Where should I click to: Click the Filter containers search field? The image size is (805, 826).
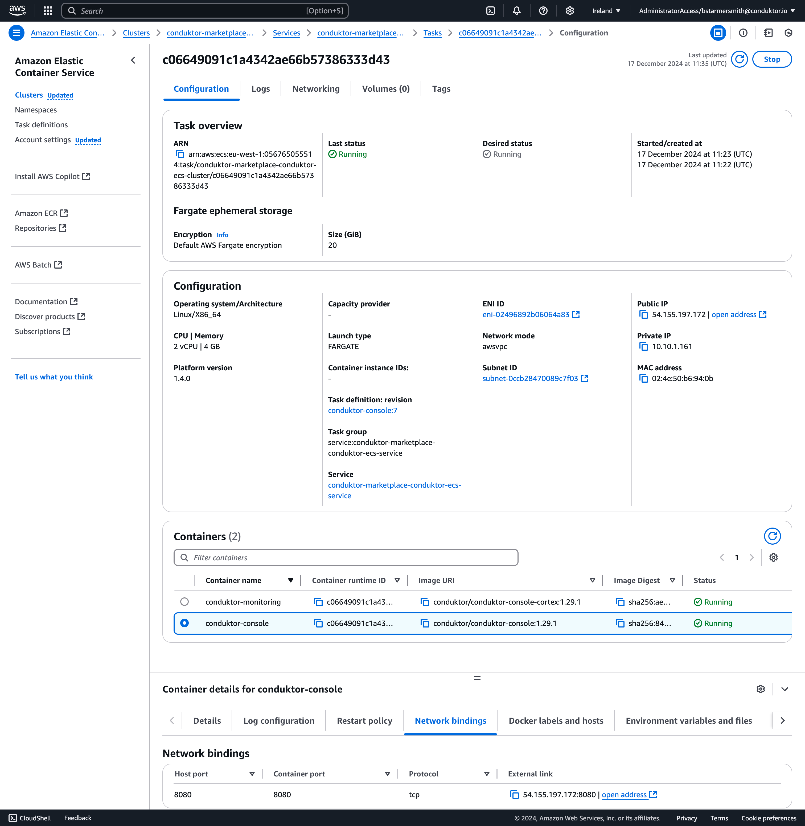point(346,557)
